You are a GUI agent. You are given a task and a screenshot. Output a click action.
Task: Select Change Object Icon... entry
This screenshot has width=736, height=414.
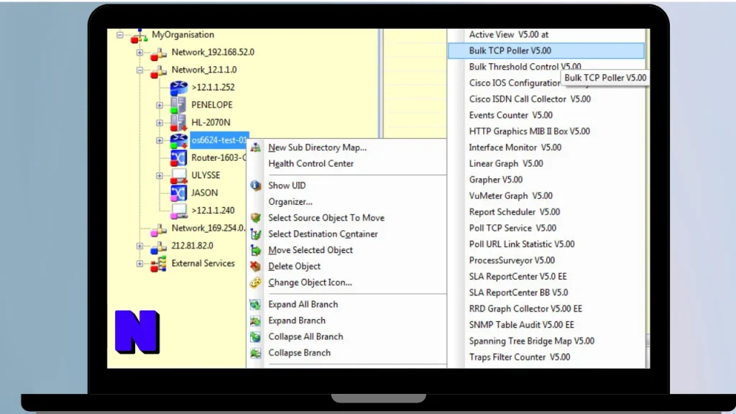[347, 282]
